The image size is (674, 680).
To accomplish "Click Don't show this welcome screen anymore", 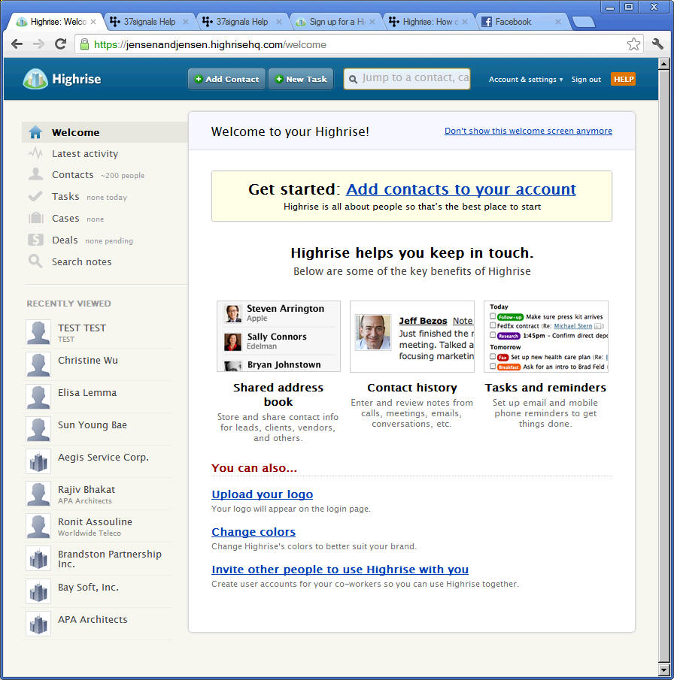I will point(528,131).
